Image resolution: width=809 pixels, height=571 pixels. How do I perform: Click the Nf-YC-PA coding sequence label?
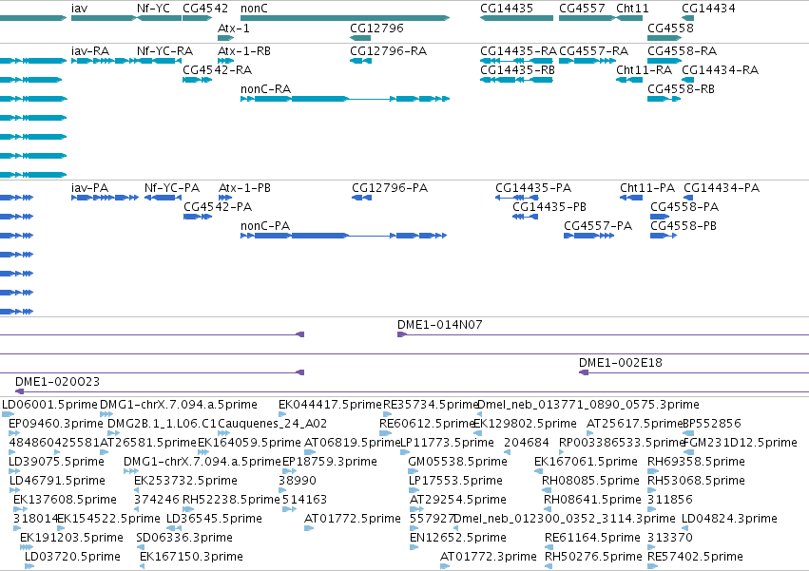[x=172, y=188]
